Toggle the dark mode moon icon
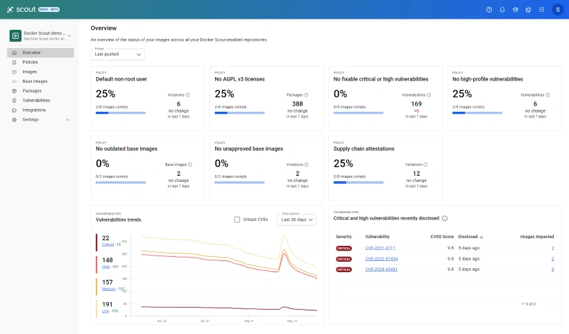The width and height of the screenshot is (569, 334). 528,10
